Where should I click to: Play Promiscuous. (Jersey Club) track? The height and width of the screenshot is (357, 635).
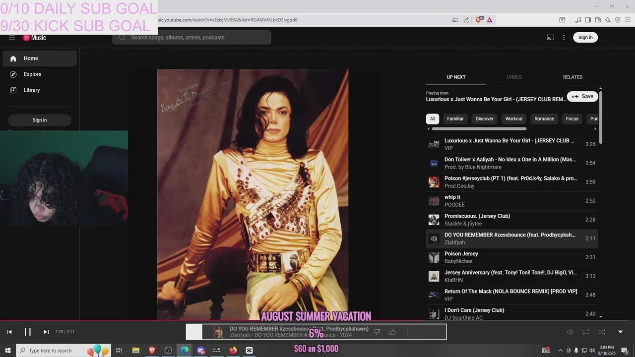click(512, 220)
